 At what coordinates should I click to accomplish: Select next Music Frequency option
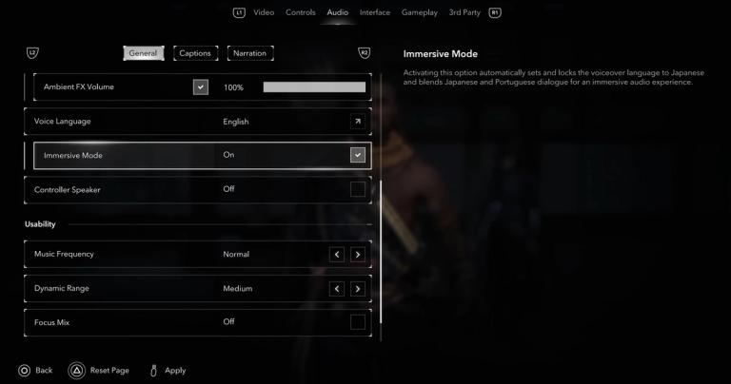coord(358,255)
